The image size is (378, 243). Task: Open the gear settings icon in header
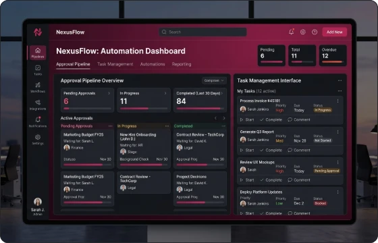[303, 32]
